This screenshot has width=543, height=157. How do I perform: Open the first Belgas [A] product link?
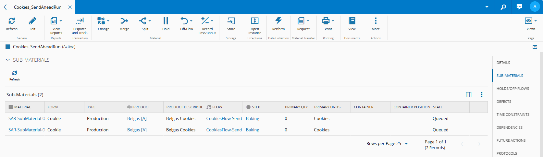click(137, 119)
